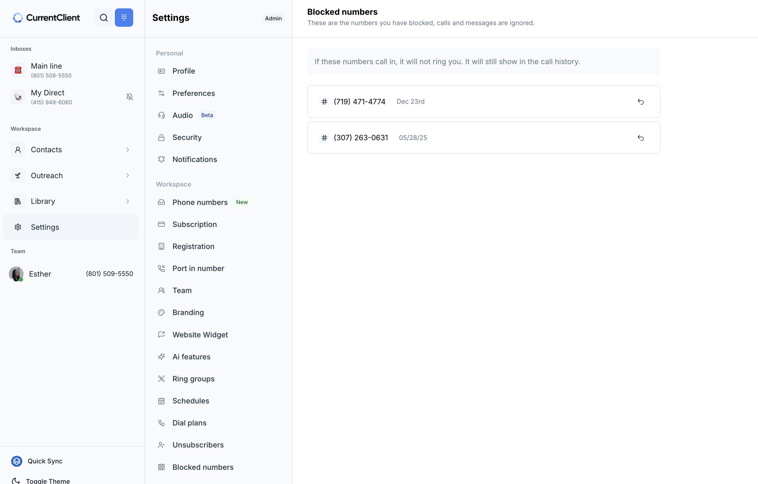
Task: Open the search magnifier icon
Action: 104,18
